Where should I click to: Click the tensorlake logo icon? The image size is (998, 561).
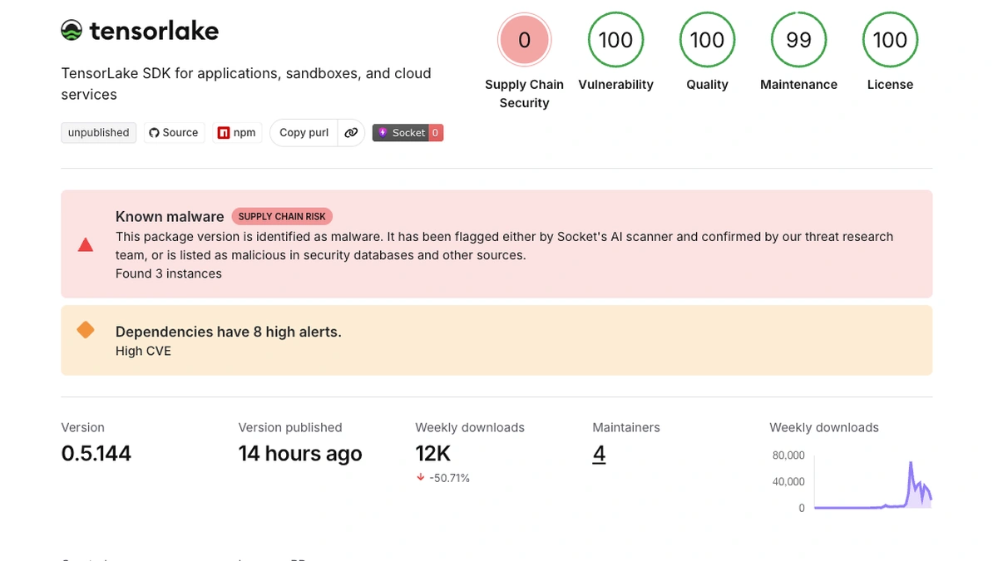click(x=72, y=31)
